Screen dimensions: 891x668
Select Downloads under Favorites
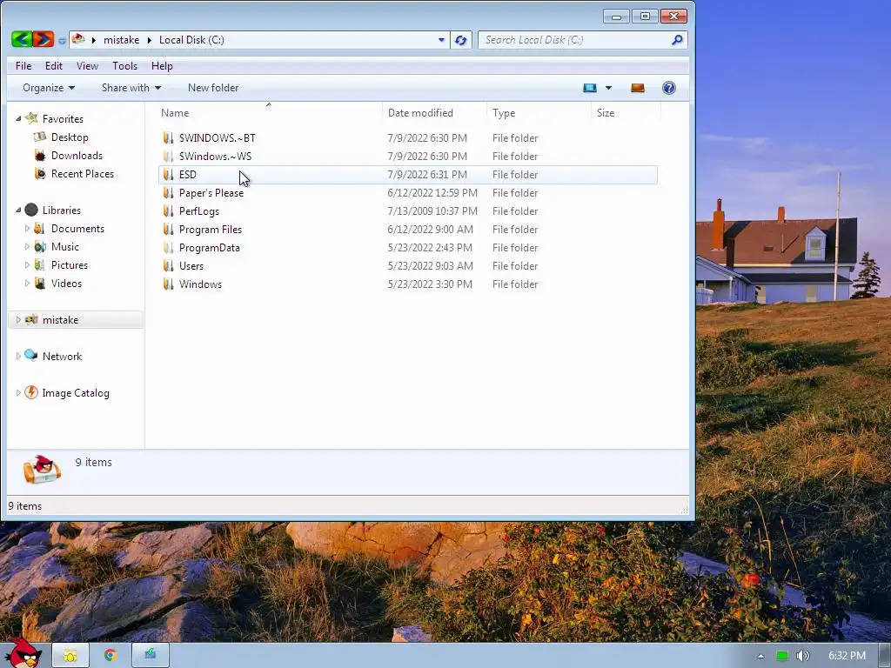(x=77, y=155)
